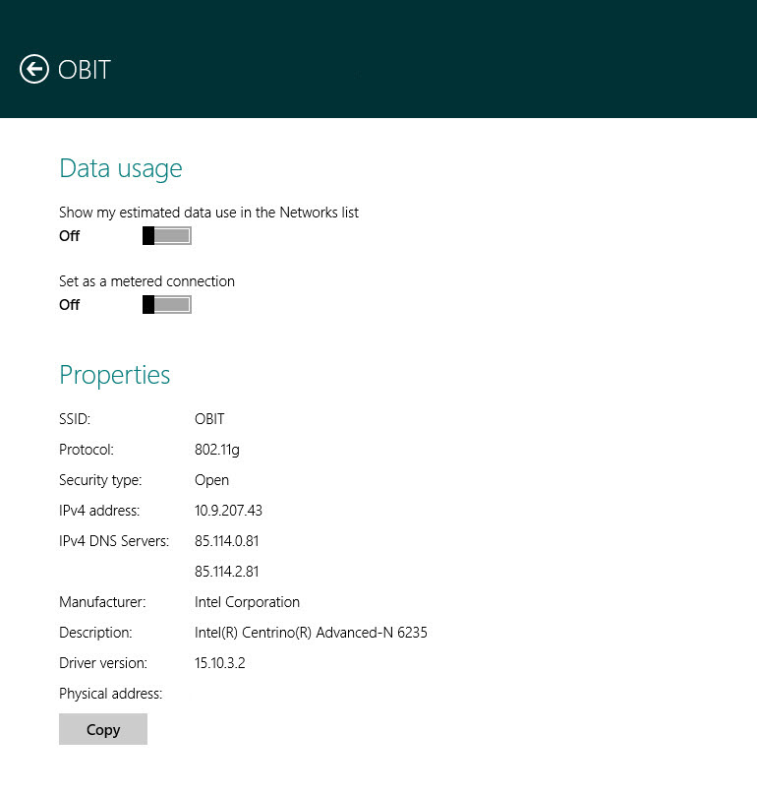Click the Centrino Advanced-N 6235 description
Viewport: 757px width, 795px height.
pos(311,633)
